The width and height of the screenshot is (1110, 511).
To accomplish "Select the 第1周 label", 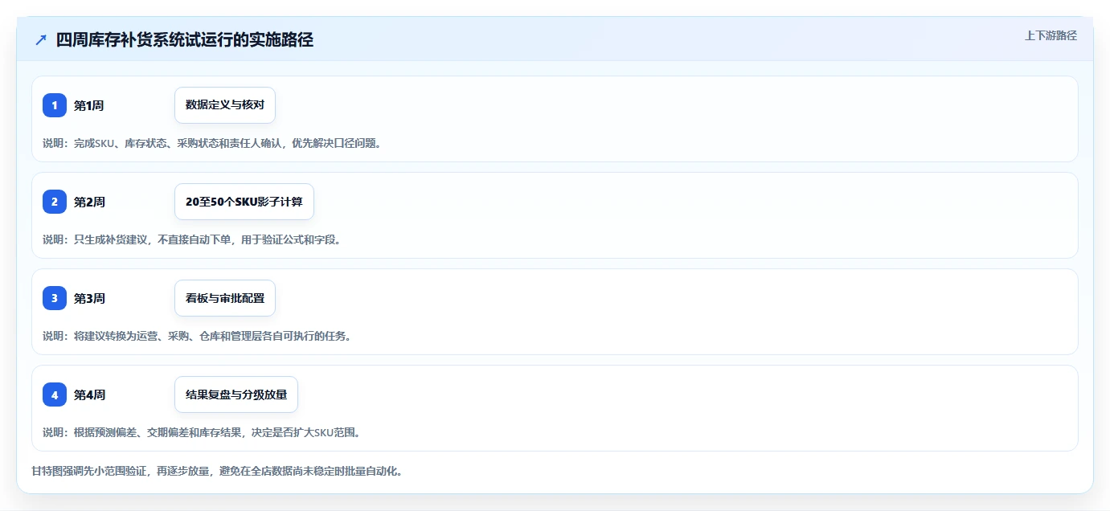I will coord(89,105).
